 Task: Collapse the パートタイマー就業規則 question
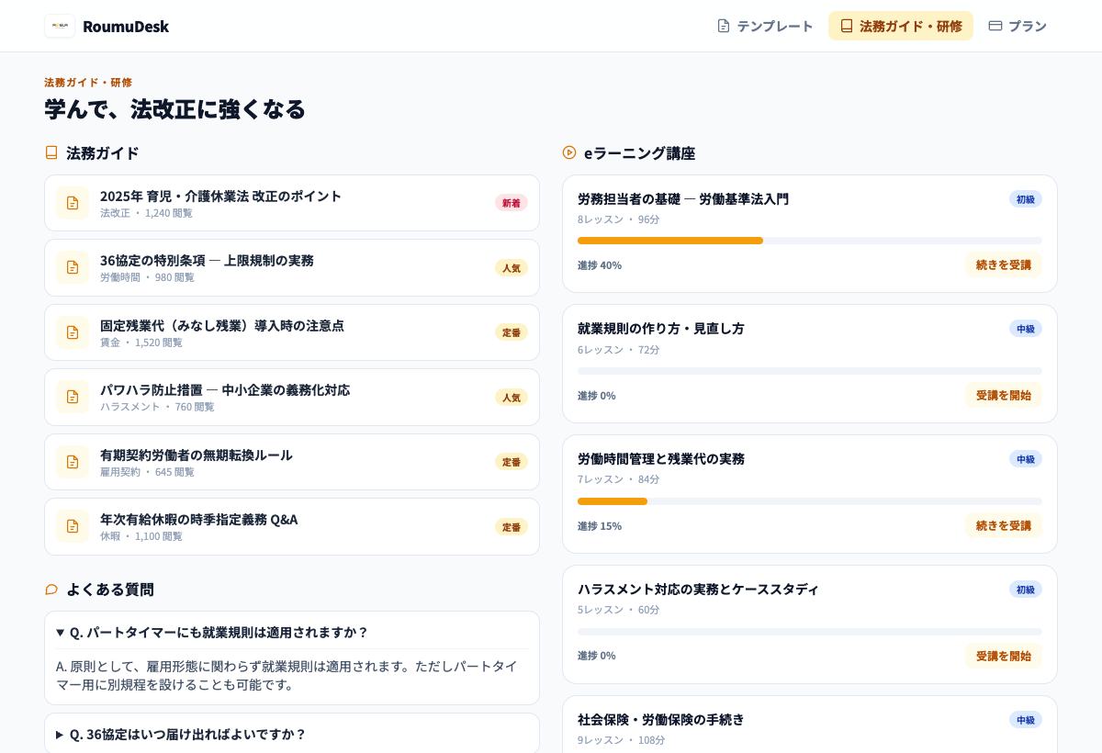(292, 632)
